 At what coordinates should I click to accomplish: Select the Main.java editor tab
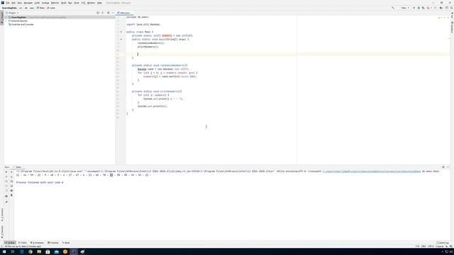point(125,13)
